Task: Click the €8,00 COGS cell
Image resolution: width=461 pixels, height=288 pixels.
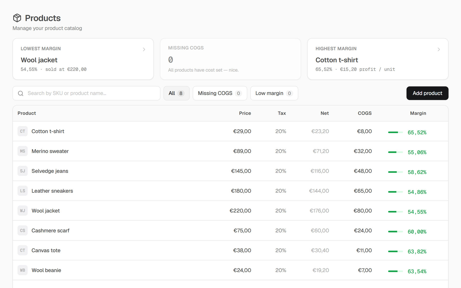Action: [364, 131]
